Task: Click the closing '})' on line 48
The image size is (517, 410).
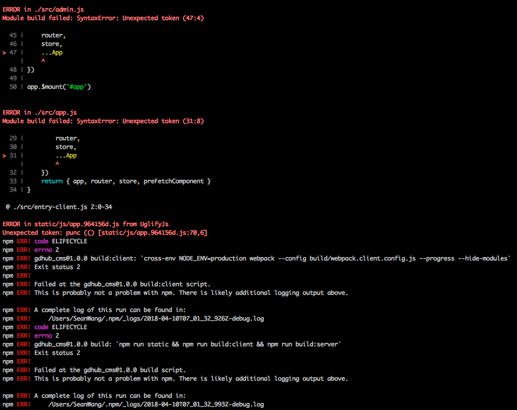Action: tap(31, 70)
